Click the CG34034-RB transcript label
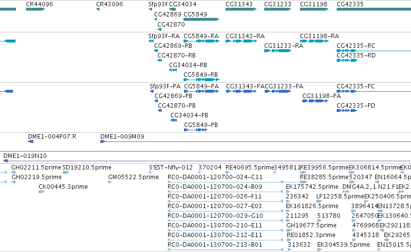The width and height of the screenshot is (411, 252). [x=188, y=65]
